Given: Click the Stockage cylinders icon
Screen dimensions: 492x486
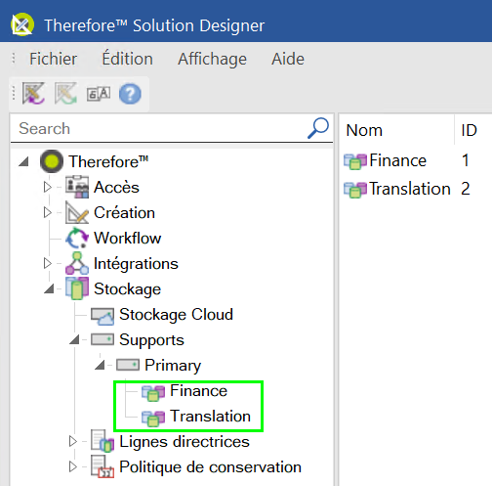Looking at the screenshot, I should click(x=77, y=288).
